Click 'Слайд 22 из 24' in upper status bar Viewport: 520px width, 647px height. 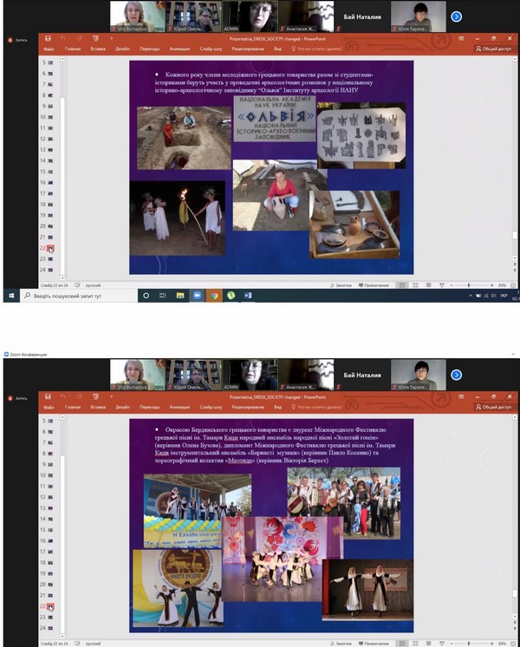coord(55,285)
